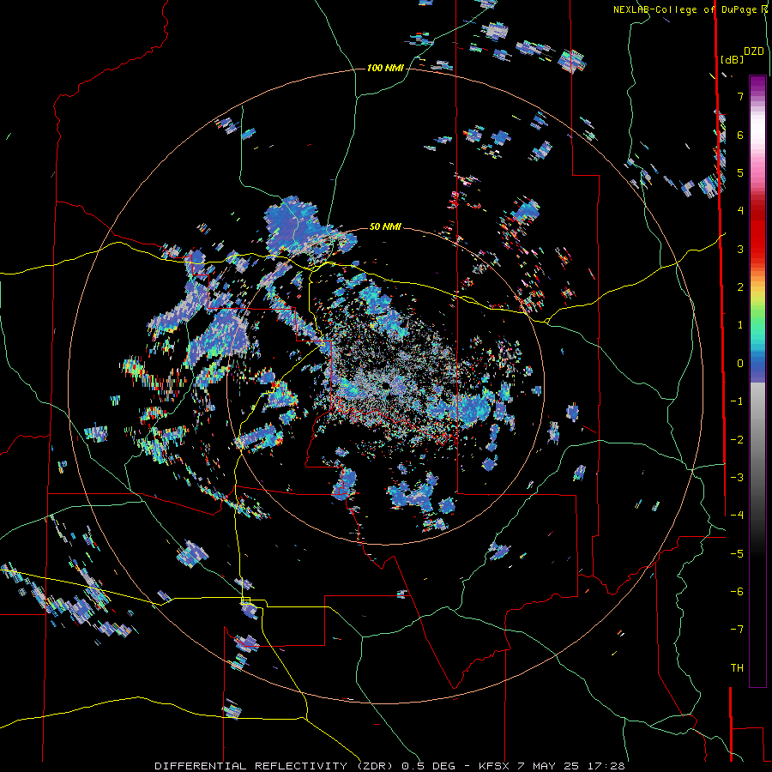772x772 pixels.
Task: Click the "2" value on the dB scale
Action: tap(740, 287)
